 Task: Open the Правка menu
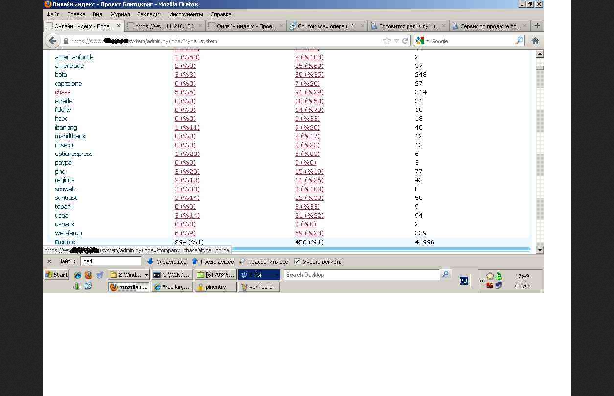point(76,15)
